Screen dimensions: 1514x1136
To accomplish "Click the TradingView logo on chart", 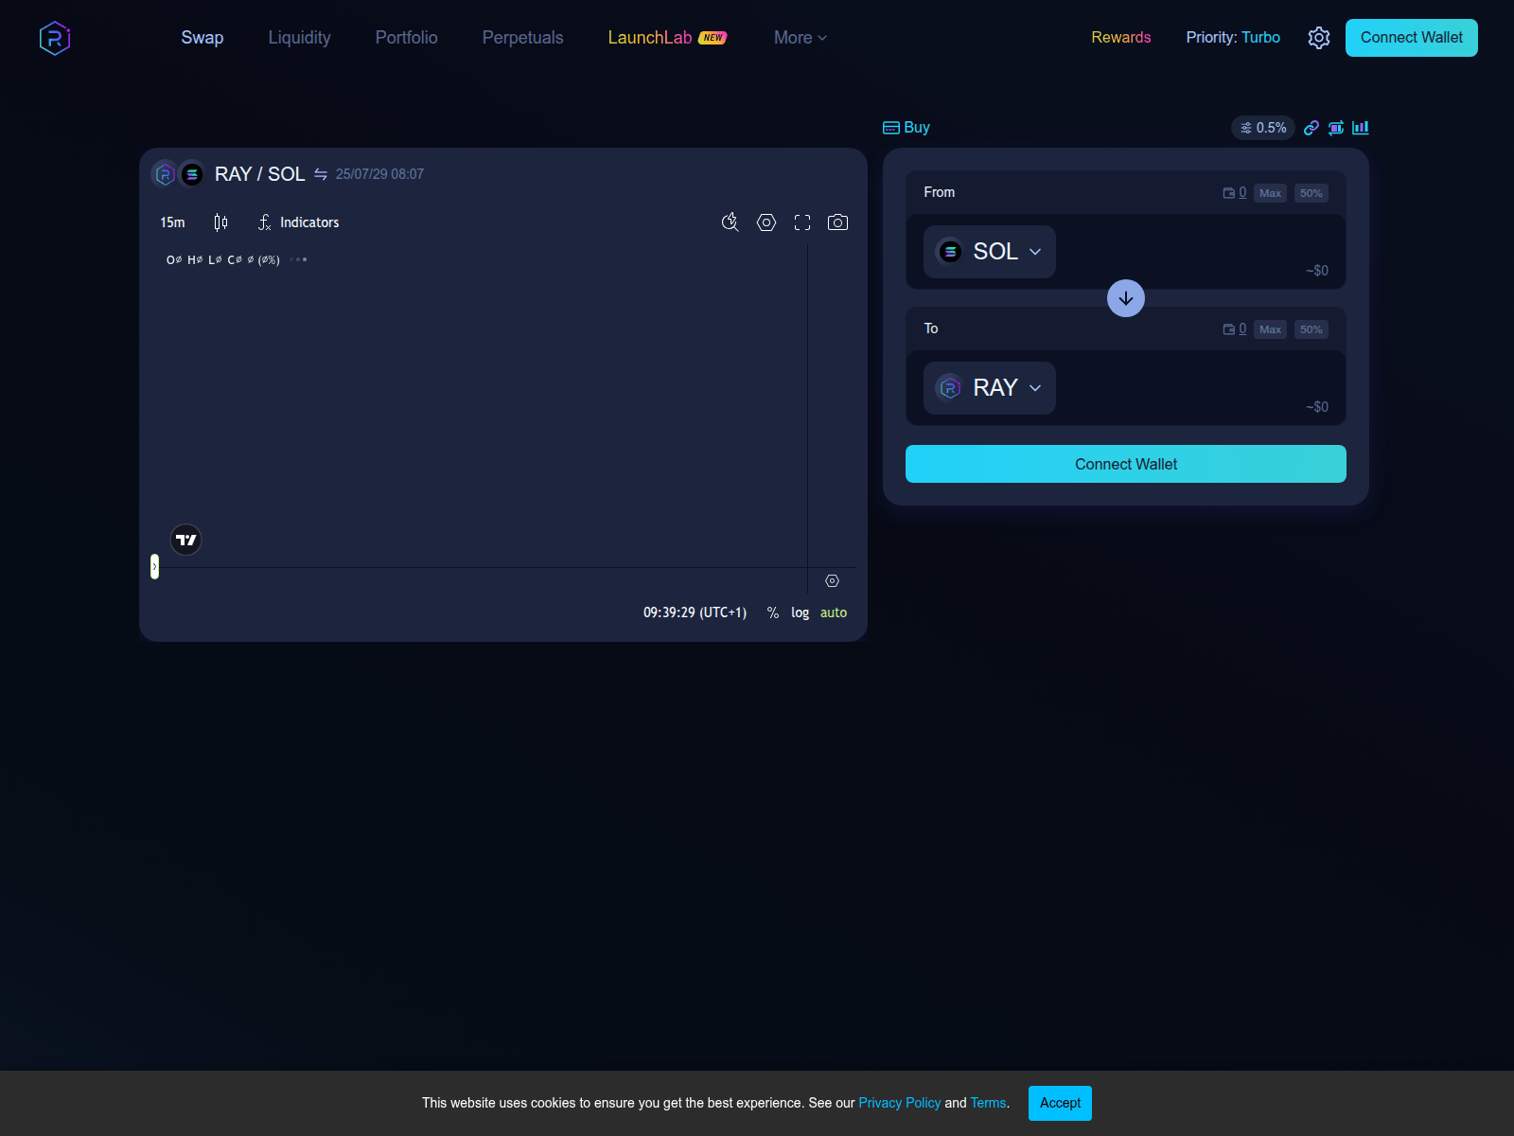I will 186,540.
